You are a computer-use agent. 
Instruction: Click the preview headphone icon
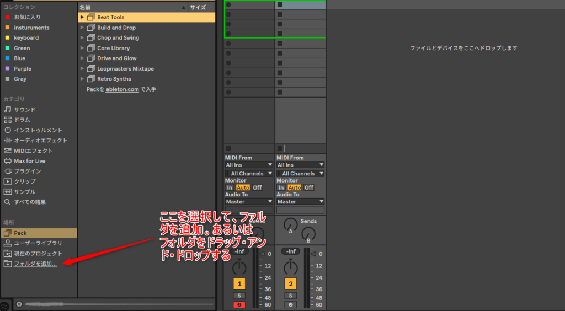click(x=19, y=304)
